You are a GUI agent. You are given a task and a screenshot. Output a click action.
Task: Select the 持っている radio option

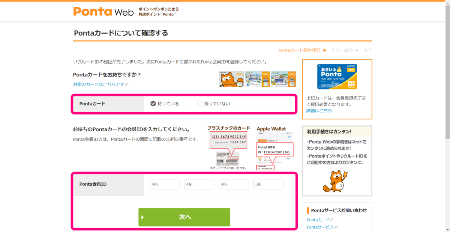(165, 104)
